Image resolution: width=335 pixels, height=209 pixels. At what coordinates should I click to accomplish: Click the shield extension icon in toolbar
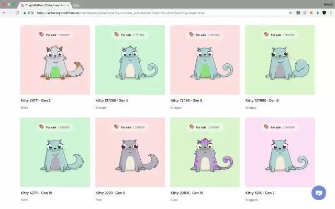(324, 13)
